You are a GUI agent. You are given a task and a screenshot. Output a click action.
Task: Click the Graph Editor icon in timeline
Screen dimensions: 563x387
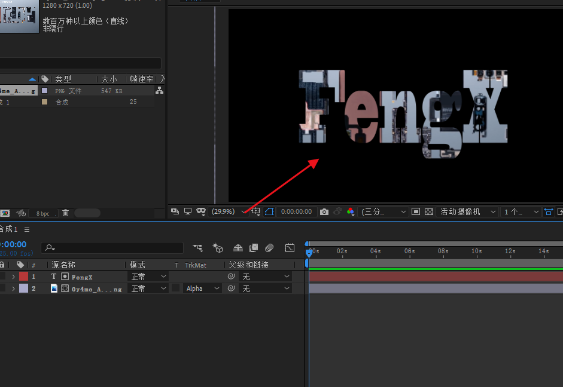[290, 247]
